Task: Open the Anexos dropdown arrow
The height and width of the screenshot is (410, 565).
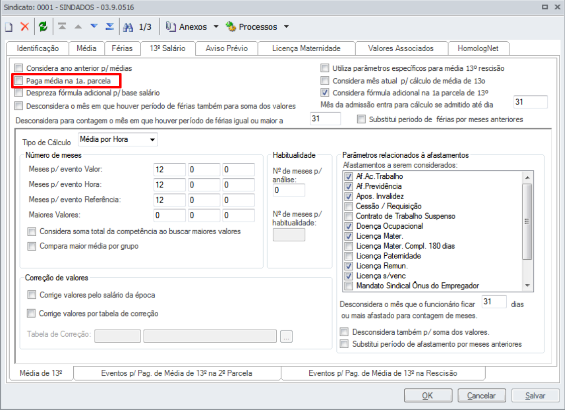Action: [x=216, y=26]
